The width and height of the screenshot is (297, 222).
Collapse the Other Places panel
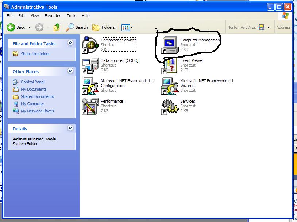pyautogui.click(x=70, y=71)
